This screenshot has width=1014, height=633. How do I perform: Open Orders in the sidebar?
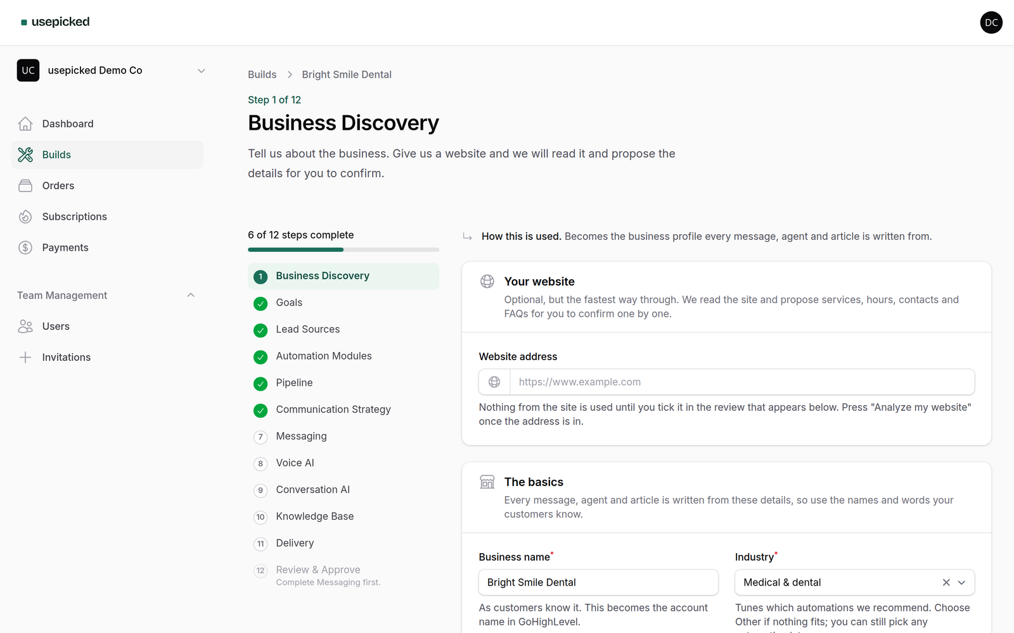[x=107, y=185]
